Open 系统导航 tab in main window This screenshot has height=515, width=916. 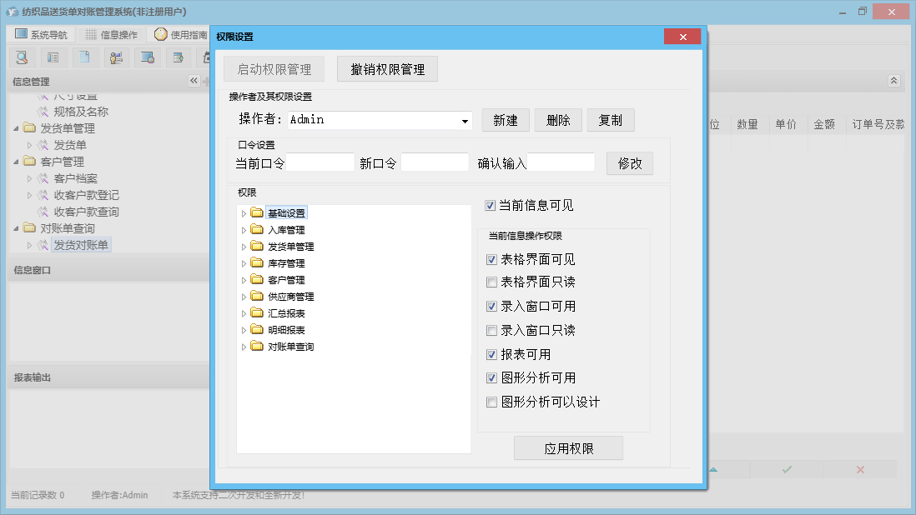tap(41, 34)
